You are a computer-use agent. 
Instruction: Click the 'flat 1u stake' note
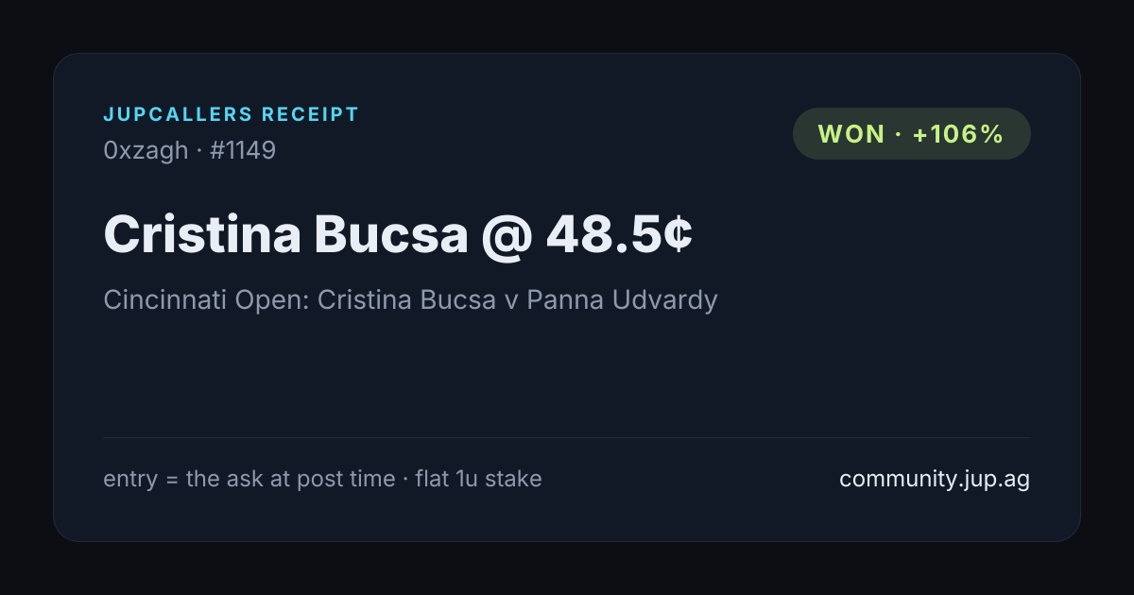tap(478, 479)
